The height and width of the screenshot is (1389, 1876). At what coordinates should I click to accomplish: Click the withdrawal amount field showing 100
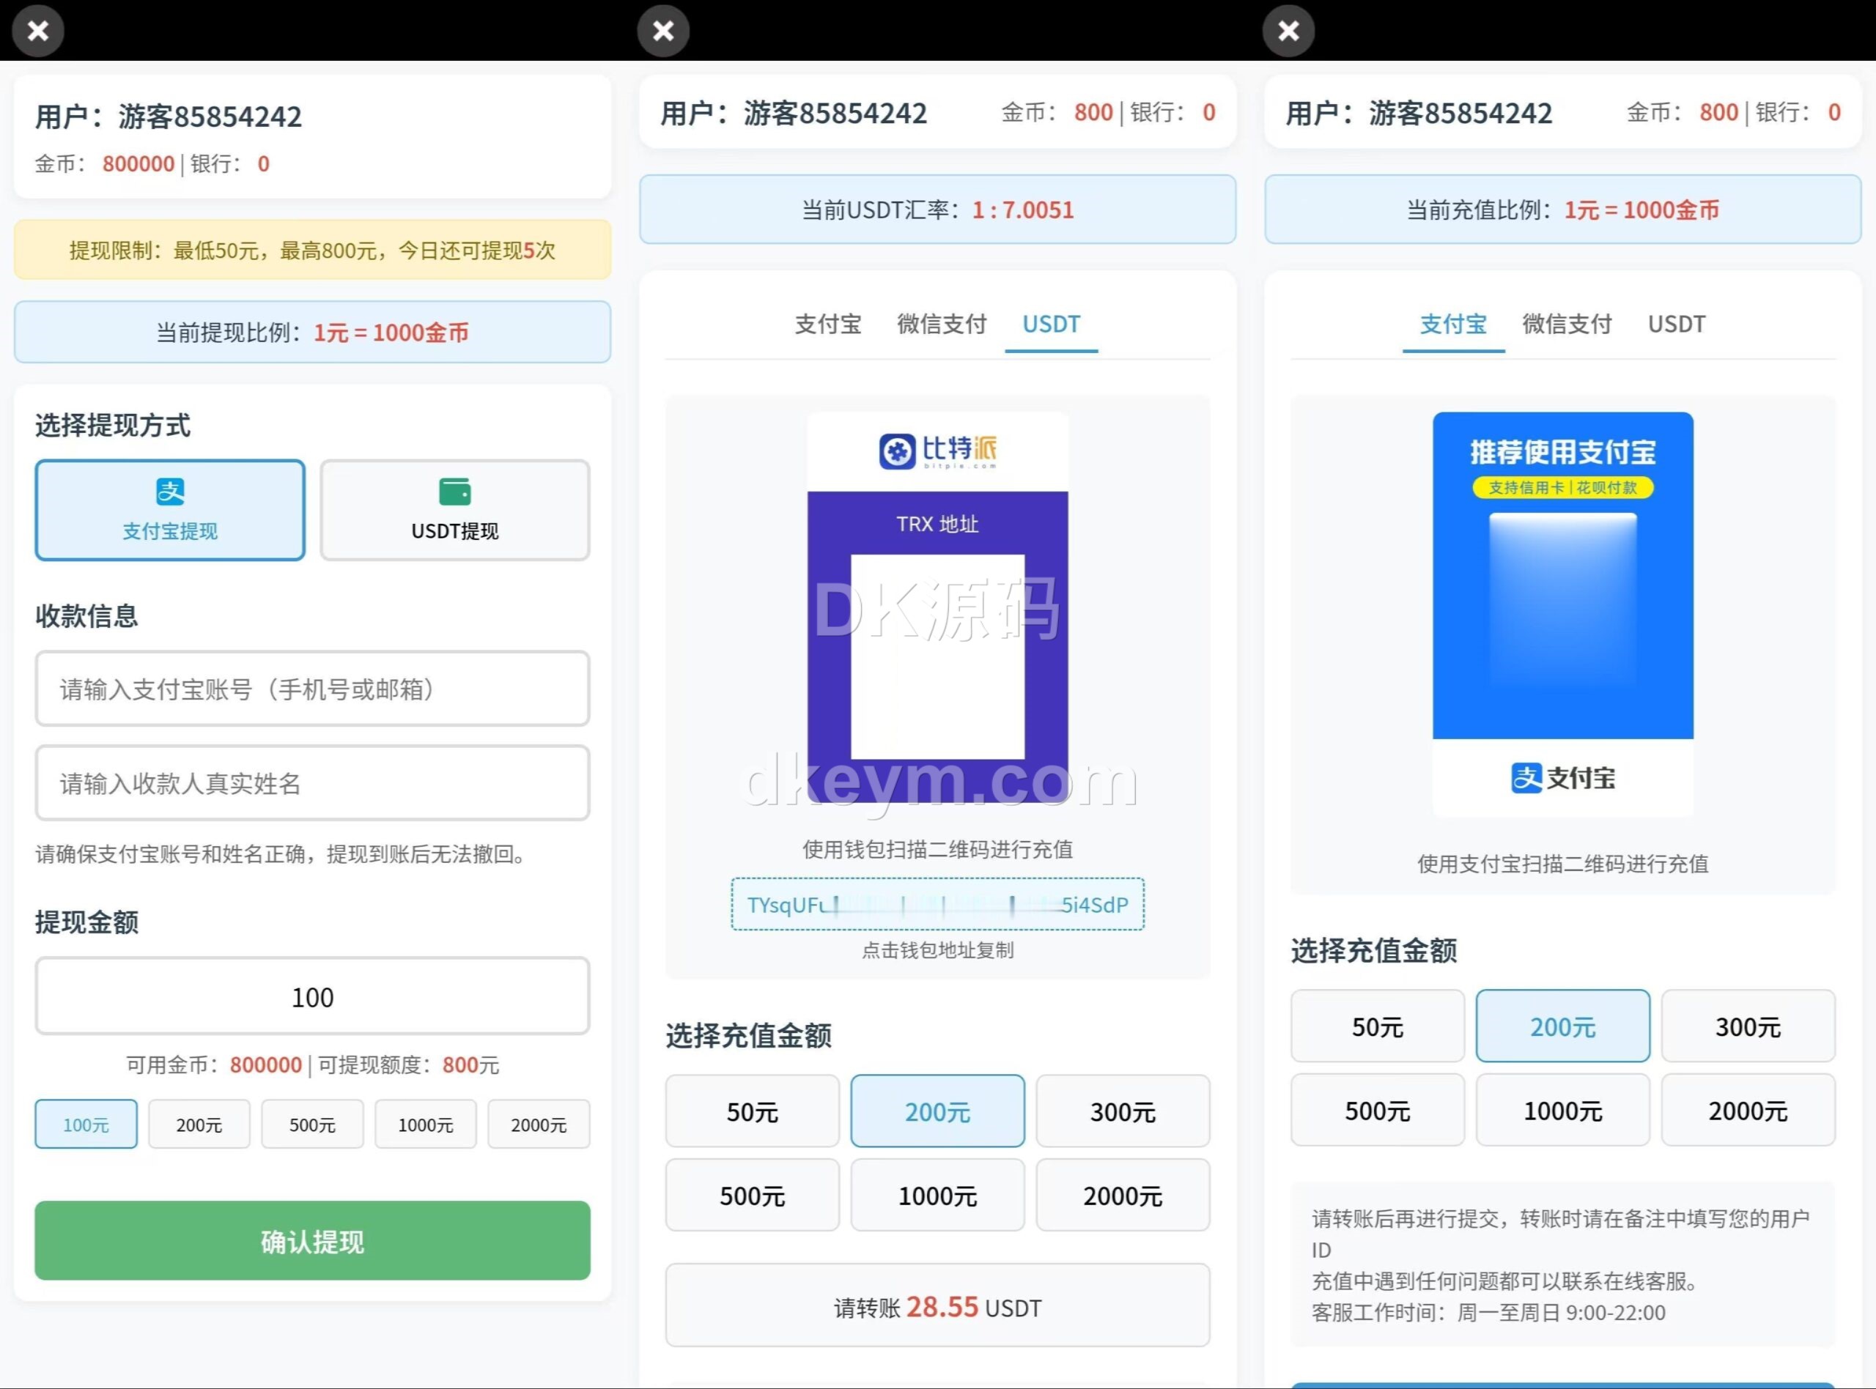tap(312, 997)
